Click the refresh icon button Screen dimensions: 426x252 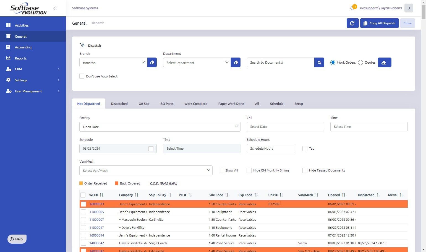(x=352, y=23)
